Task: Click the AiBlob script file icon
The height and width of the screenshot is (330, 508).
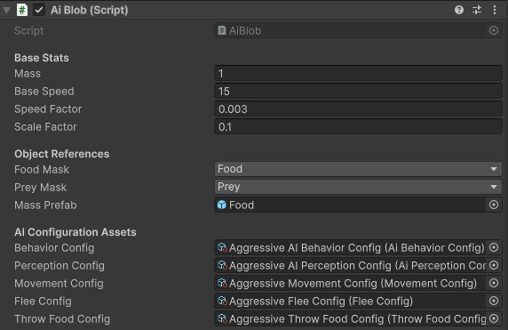Action: point(222,30)
